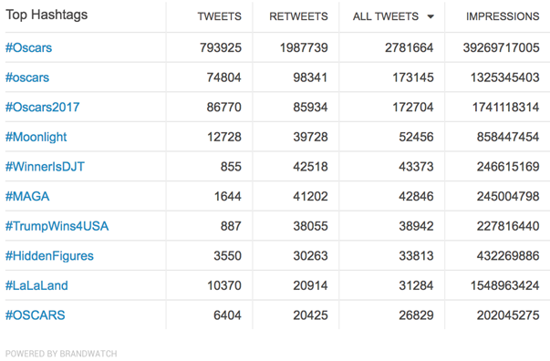Viewport: 550px width, 361px height.
Task: Select the 39269717005 impressions cell
Action: tap(502, 47)
